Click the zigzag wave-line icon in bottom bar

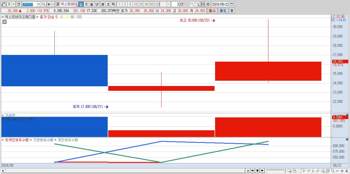[x=314, y=171]
